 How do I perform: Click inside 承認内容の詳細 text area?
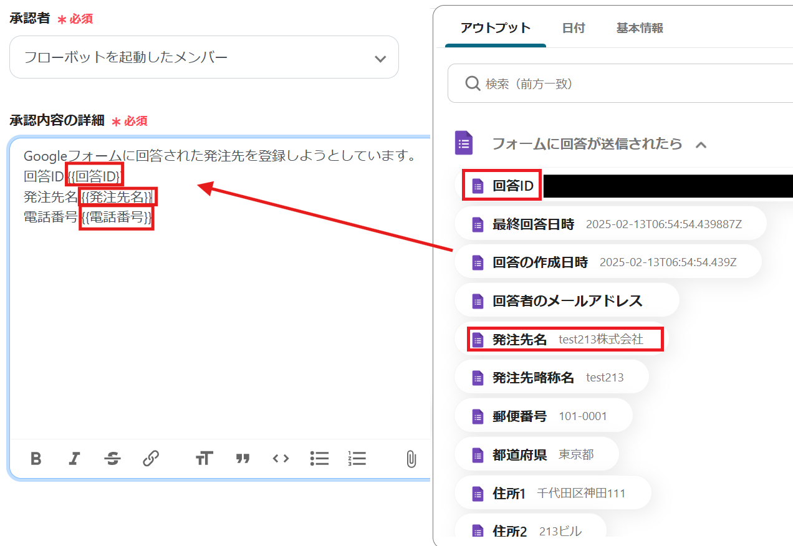point(218,324)
